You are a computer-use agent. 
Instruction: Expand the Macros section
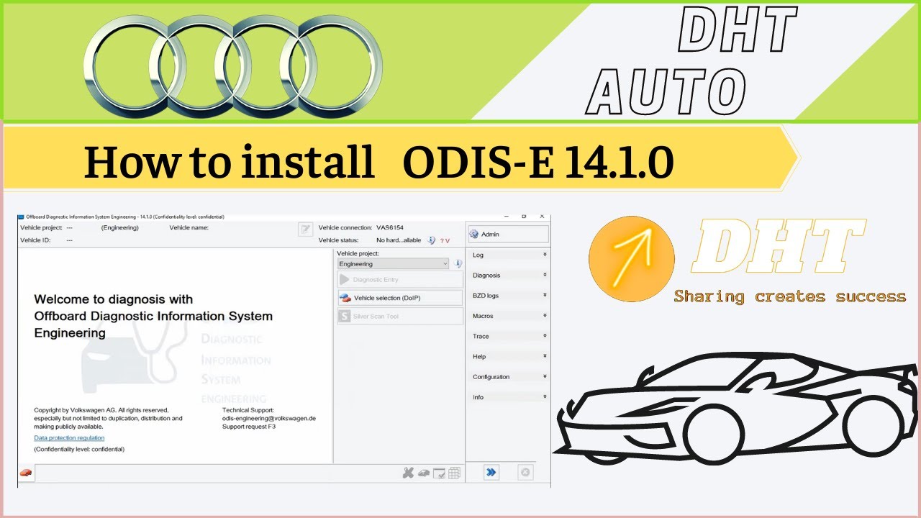click(x=509, y=316)
